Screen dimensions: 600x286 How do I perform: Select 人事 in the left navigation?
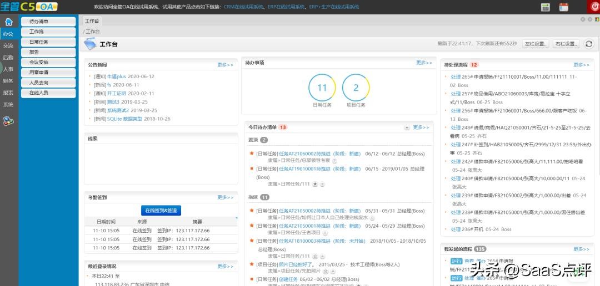click(8, 69)
